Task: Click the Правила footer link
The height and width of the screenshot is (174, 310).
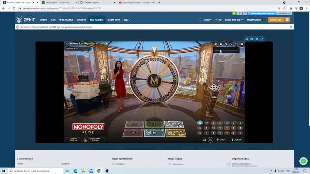Action: [x=65, y=164]
